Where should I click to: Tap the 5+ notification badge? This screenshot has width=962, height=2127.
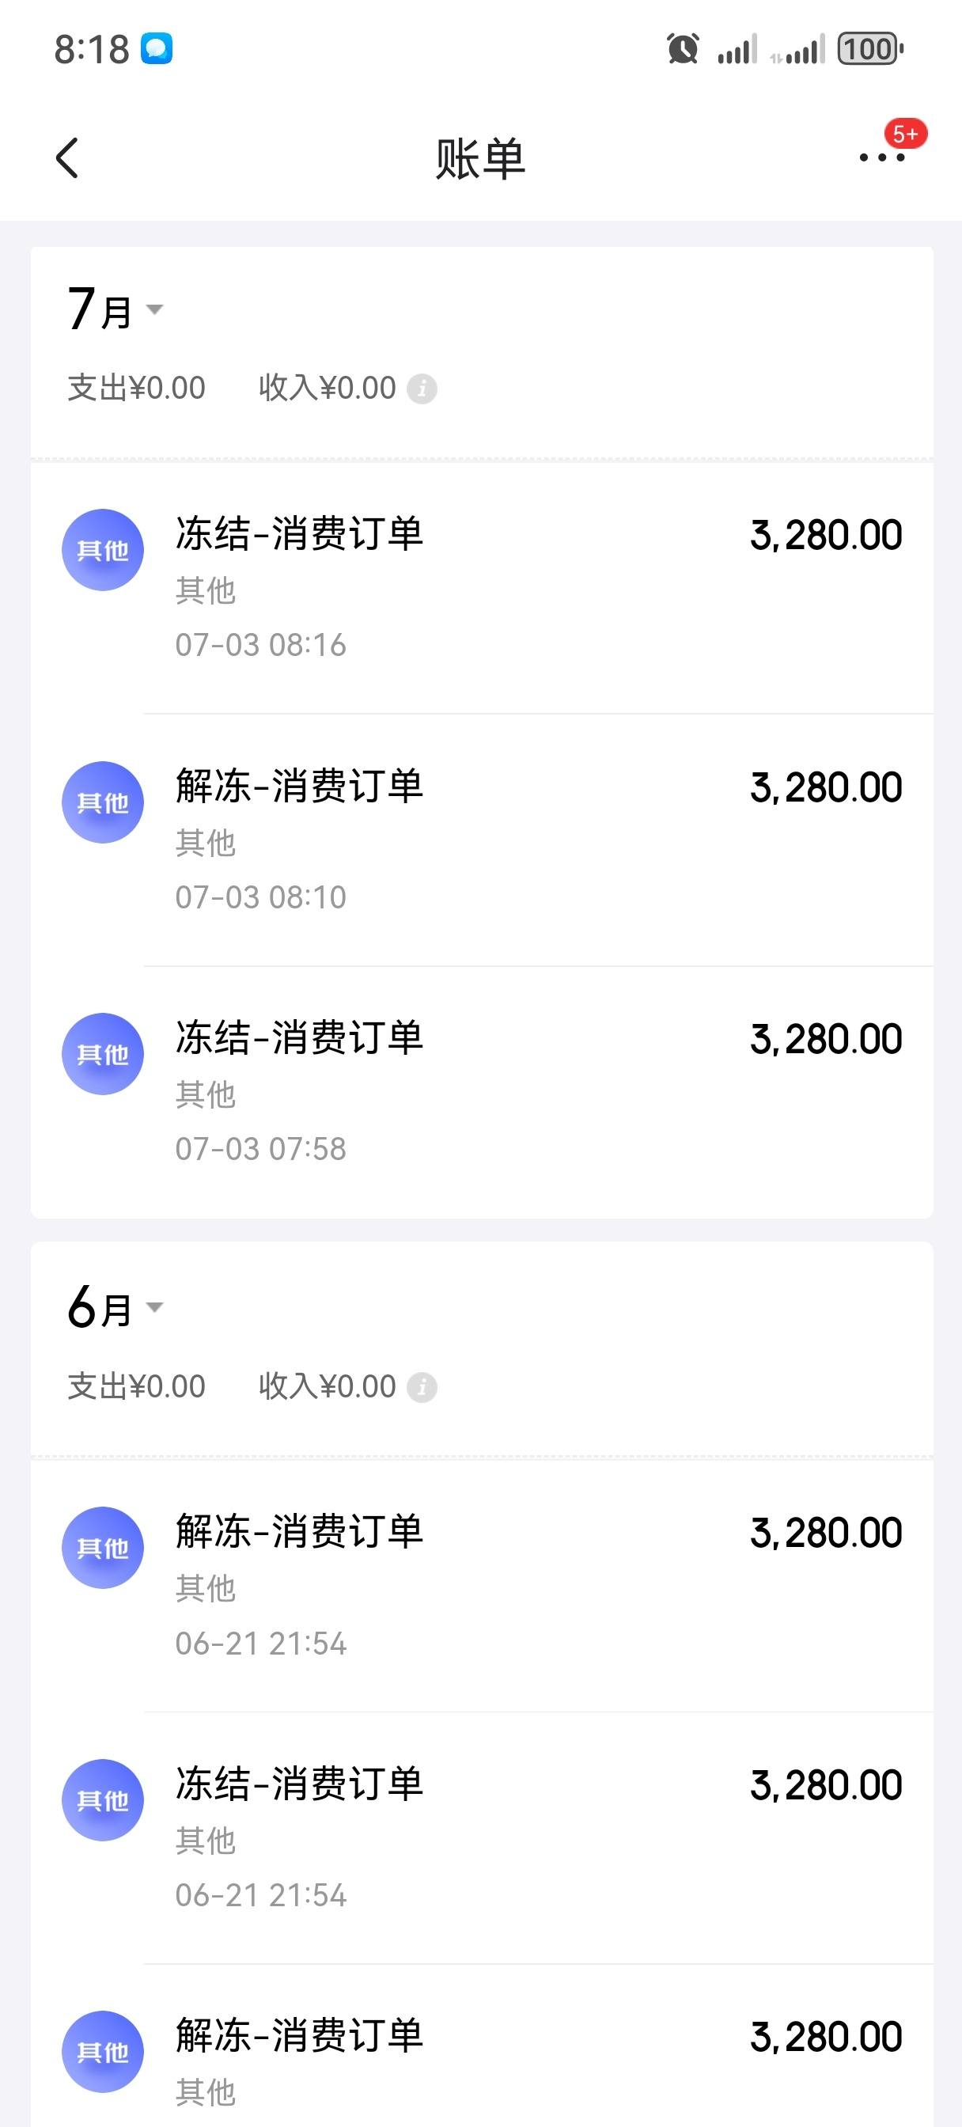(905, 134)
